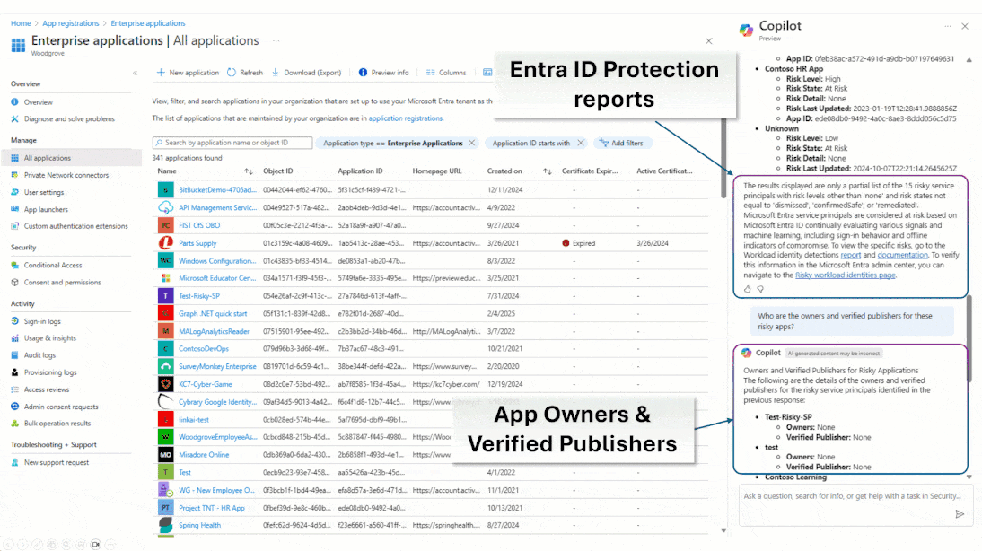This screenshot has height=551, width=982.
Task: Open Workload identity detections report link
Action: (850, 256)
